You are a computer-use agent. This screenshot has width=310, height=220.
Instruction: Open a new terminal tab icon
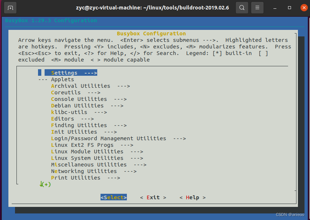pos(10,8)
